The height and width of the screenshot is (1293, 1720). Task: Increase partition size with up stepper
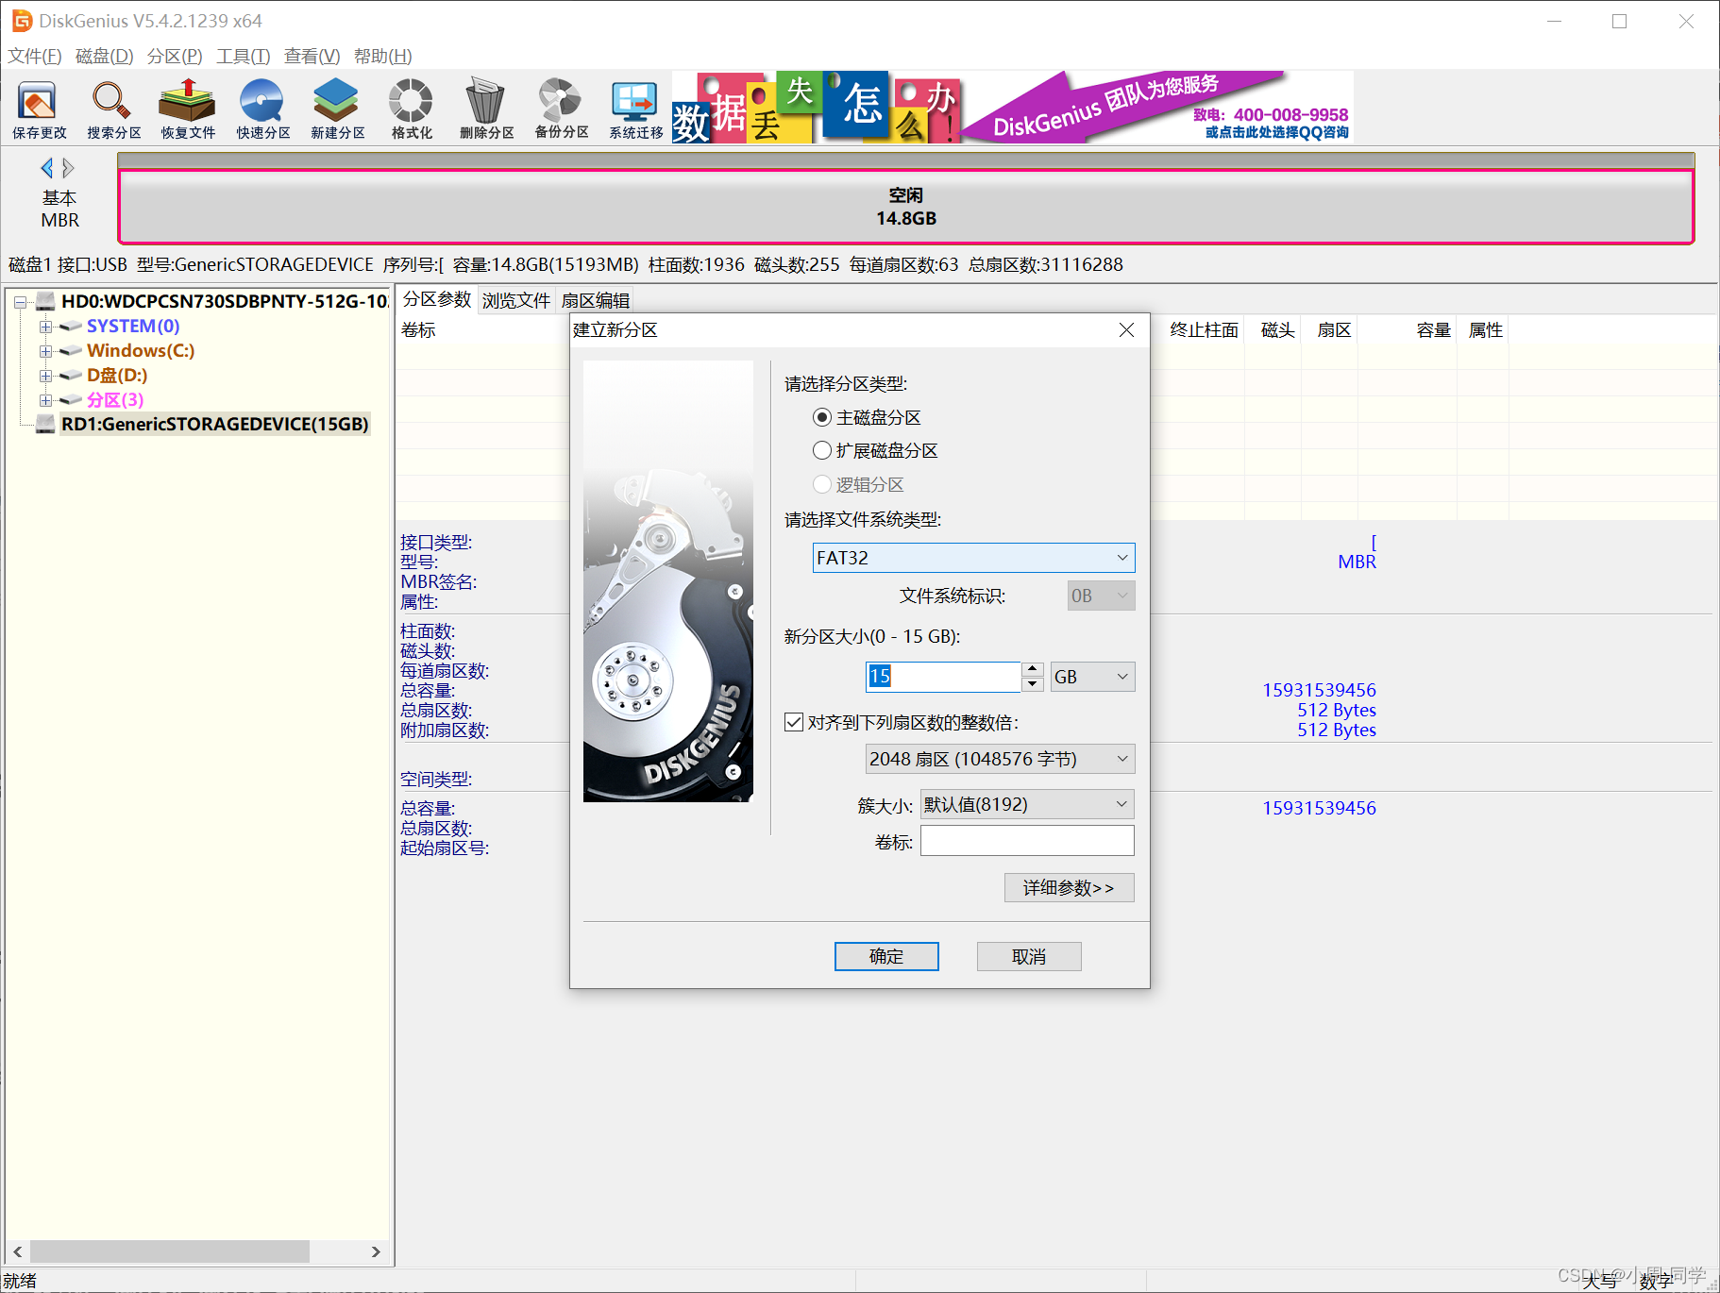pyautogui.click(x=1033, y=669)
